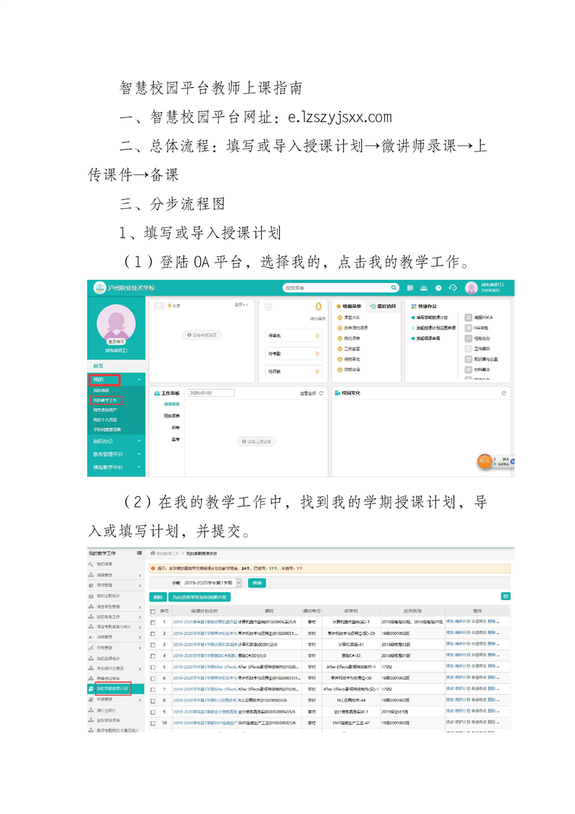The height and width of the screenshot is (814, 575).
Task: Click the search magnifier icon in top bar
Action: click(394, 287)
